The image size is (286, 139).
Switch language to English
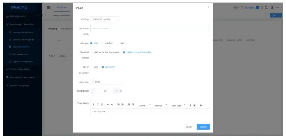click(x=249, y=8)
